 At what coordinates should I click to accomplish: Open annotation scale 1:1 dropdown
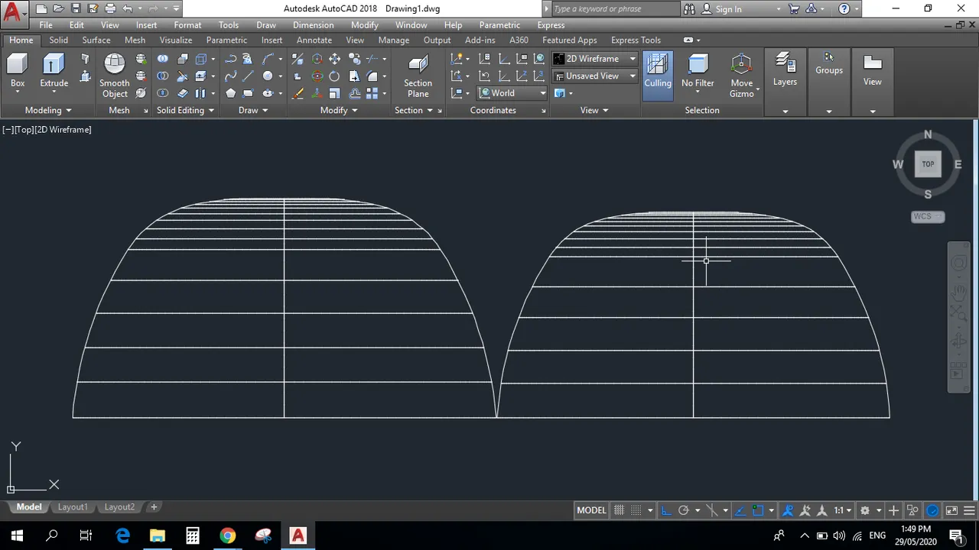click(843, 510)
